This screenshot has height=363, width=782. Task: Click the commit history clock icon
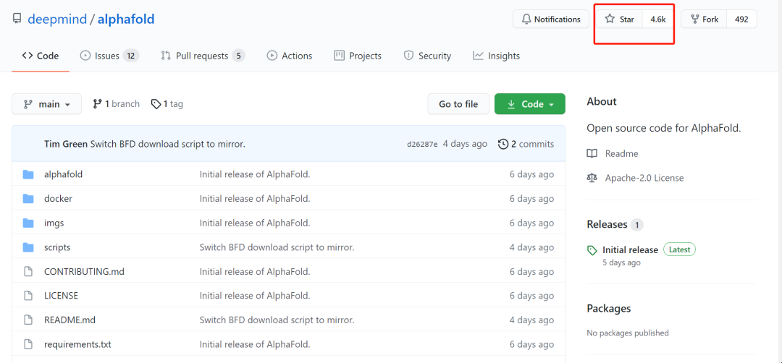click(x=503, y=145)
